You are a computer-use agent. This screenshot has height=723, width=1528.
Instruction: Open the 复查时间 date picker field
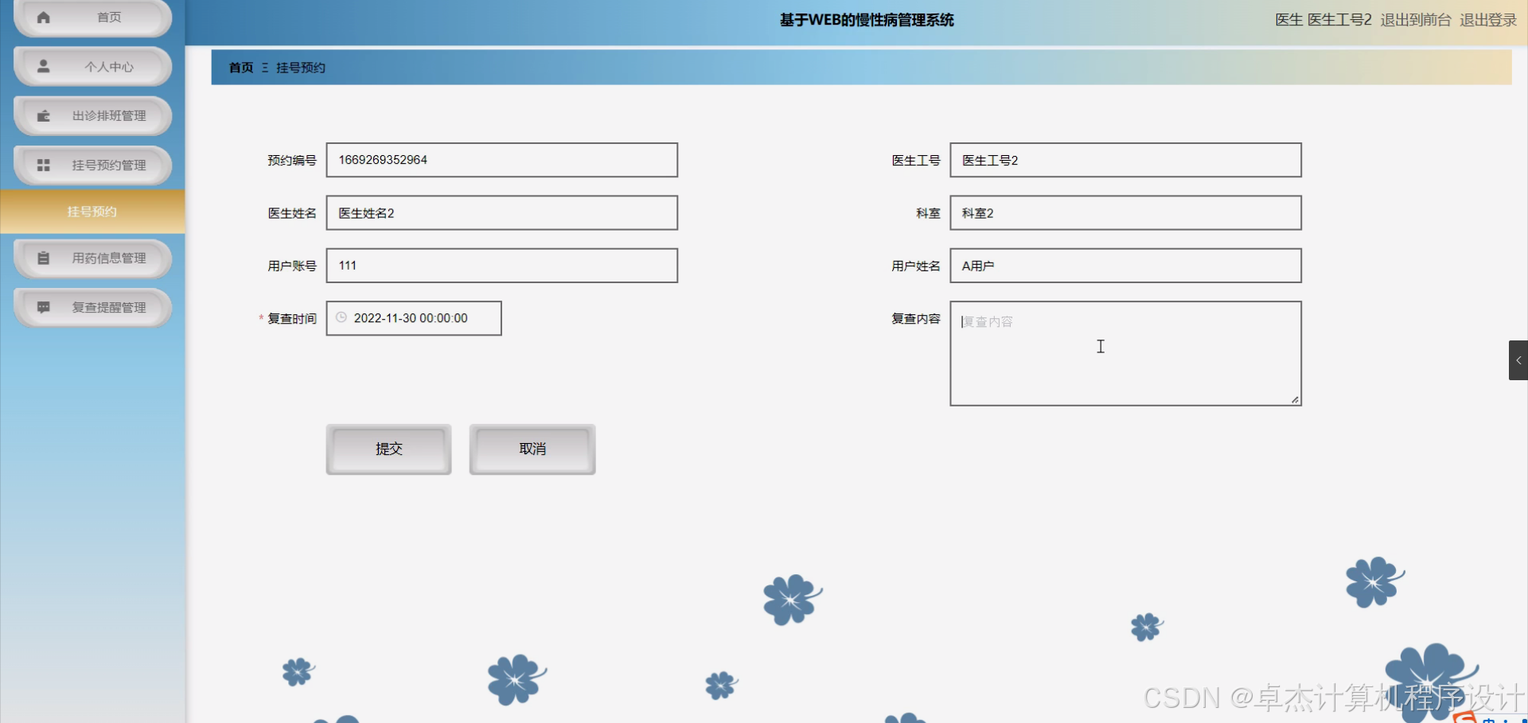tap(414, 318)
